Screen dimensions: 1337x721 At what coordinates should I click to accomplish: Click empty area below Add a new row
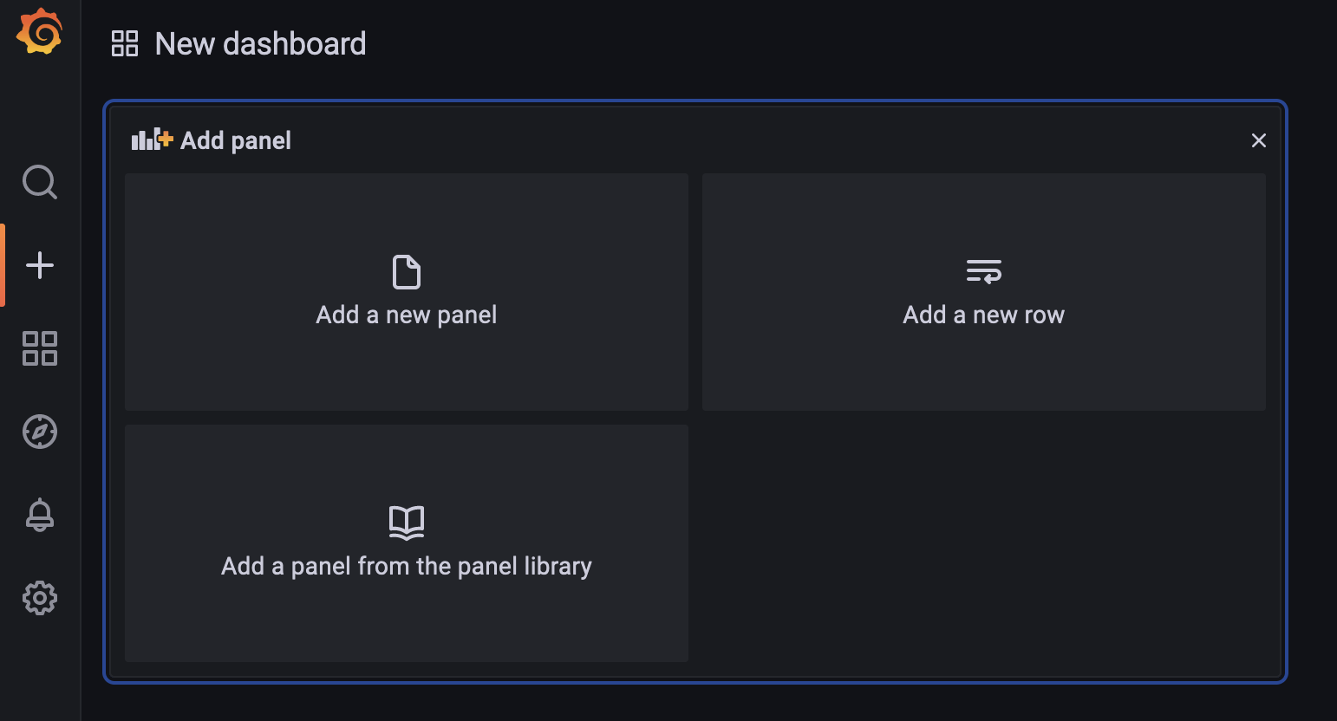point(984,543)
